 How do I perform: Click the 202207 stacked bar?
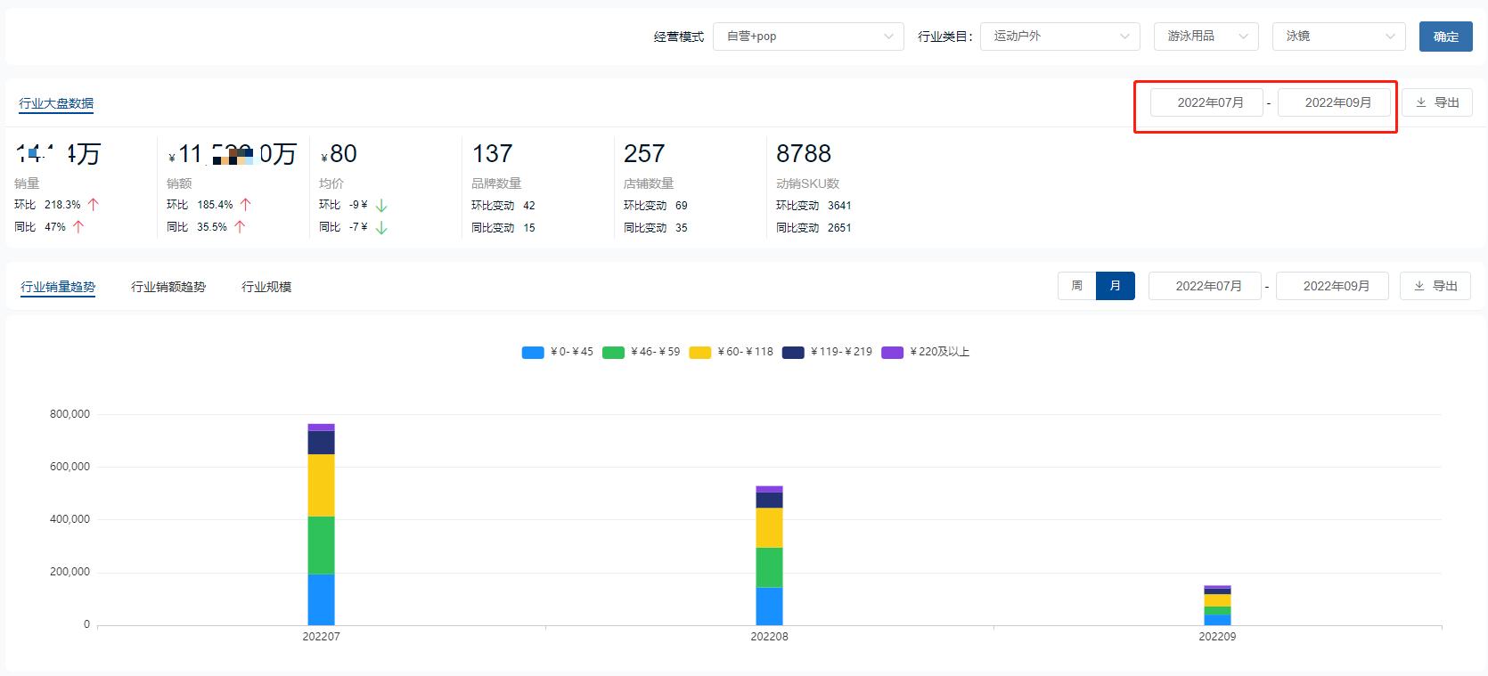point(321,524)
